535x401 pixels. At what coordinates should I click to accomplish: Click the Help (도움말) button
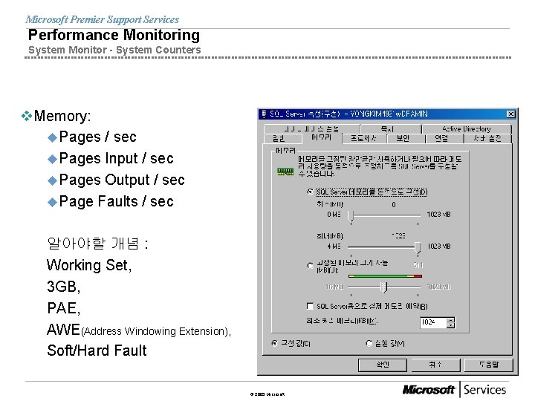tap(489, 365)
